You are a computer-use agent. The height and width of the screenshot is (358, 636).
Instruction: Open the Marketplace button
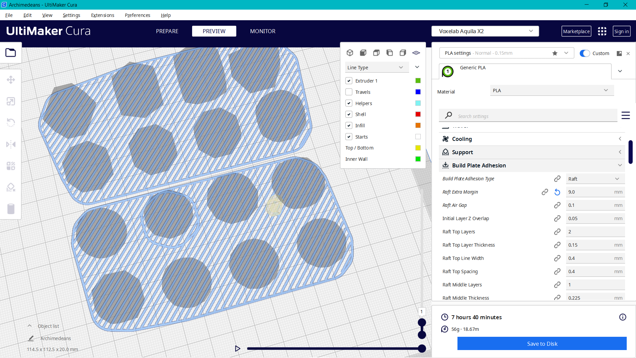576,31
